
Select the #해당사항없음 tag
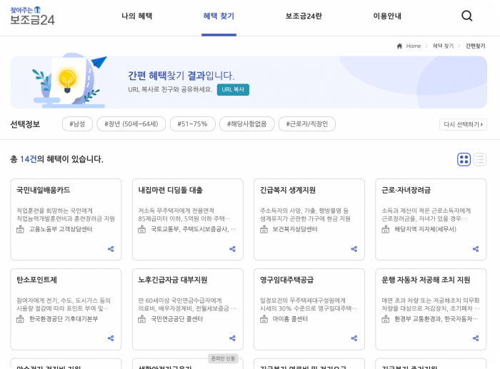(x=247, y=124)
